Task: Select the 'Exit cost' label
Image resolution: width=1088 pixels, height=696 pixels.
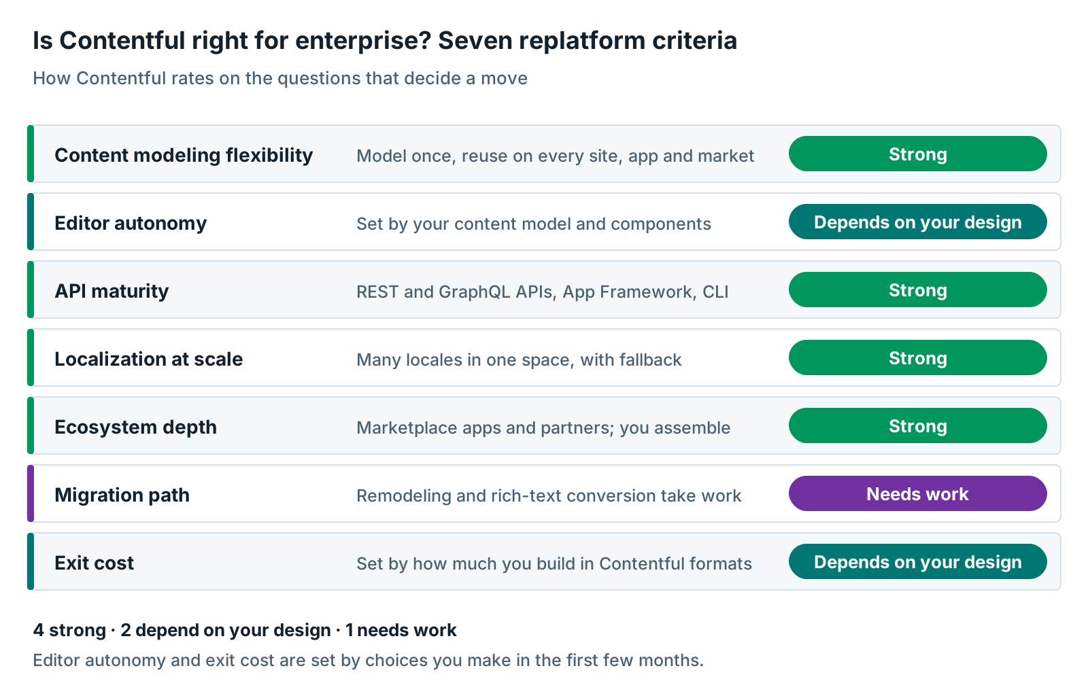Action: (x=94, y=563)
